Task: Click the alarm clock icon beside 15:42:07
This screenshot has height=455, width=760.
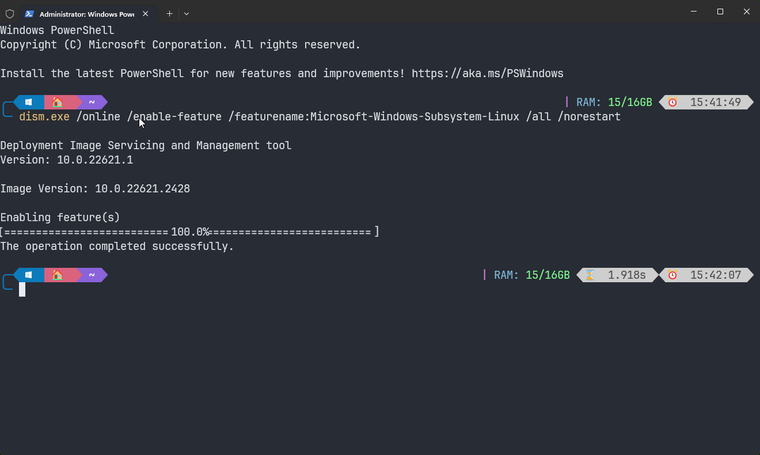Action: (x=672, y=275)
